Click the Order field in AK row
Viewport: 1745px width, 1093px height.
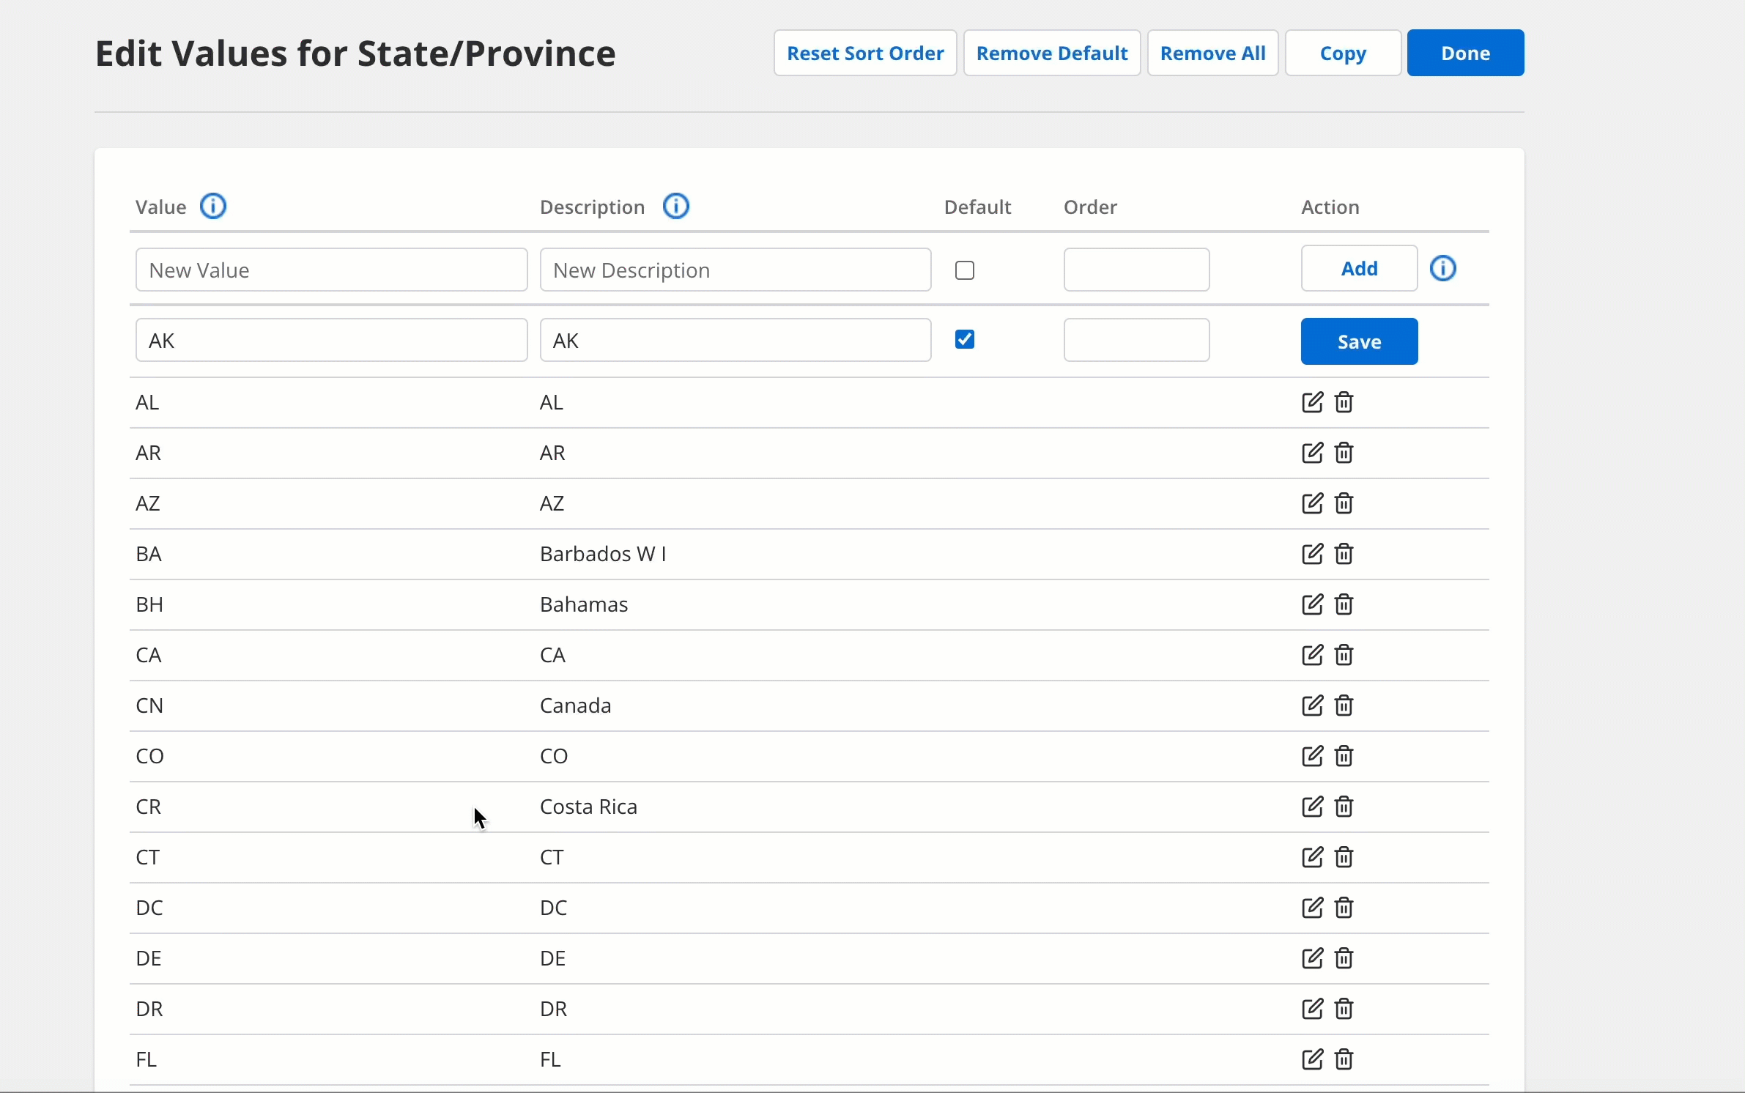point(1136,340)
